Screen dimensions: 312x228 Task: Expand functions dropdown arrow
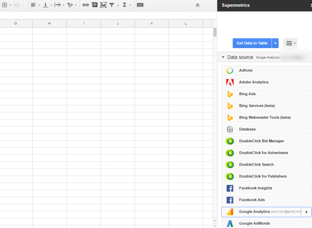(x=130, y=5)
